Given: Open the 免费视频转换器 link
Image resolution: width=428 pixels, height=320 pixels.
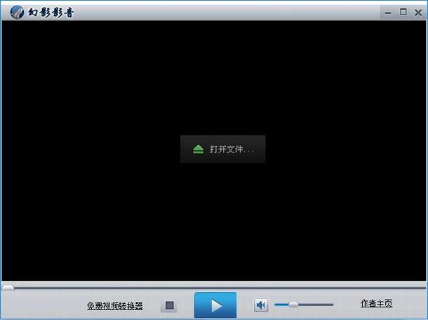Looking at the screenshot, I should pyautogui.click(x=114, y=306).
